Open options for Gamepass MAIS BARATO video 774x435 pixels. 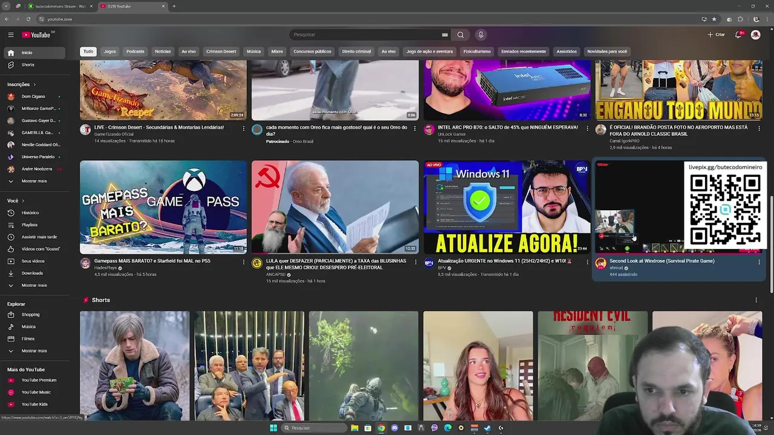244,262
